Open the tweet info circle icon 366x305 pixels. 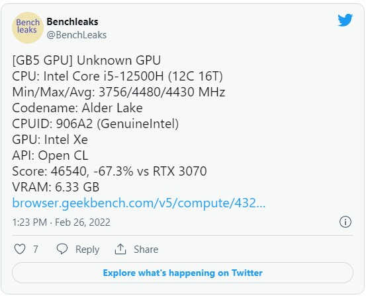[x=345, y=222]
